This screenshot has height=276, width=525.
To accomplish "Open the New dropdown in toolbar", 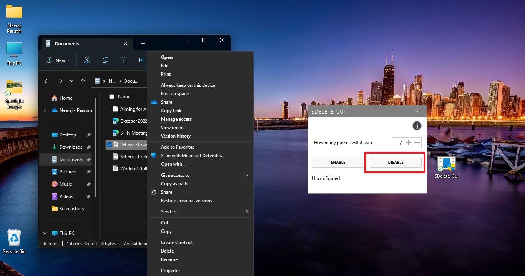I will 58,60.
